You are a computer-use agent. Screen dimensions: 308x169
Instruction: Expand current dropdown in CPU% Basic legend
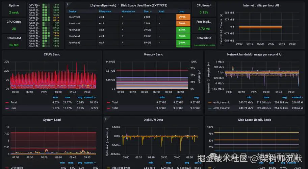point(90,97)
